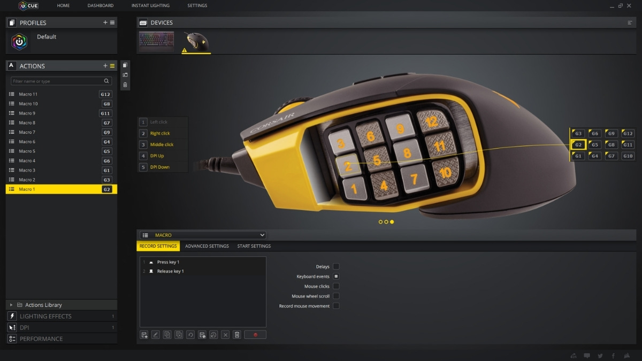Enable the Mouse clicks checkbox
Screen dimensions: 642x361
(x=336, y=286)
